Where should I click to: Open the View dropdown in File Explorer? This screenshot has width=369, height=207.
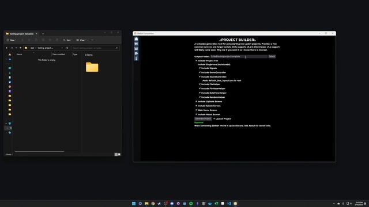point(81,40)
